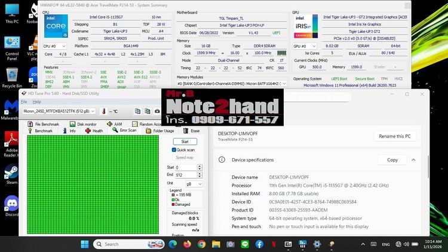The width and height of the screenshot is (448, 252).
Task: Click the Start scan button
Action: (185, 141)
